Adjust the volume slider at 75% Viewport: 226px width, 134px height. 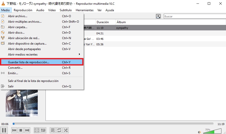tap(212, 131)
